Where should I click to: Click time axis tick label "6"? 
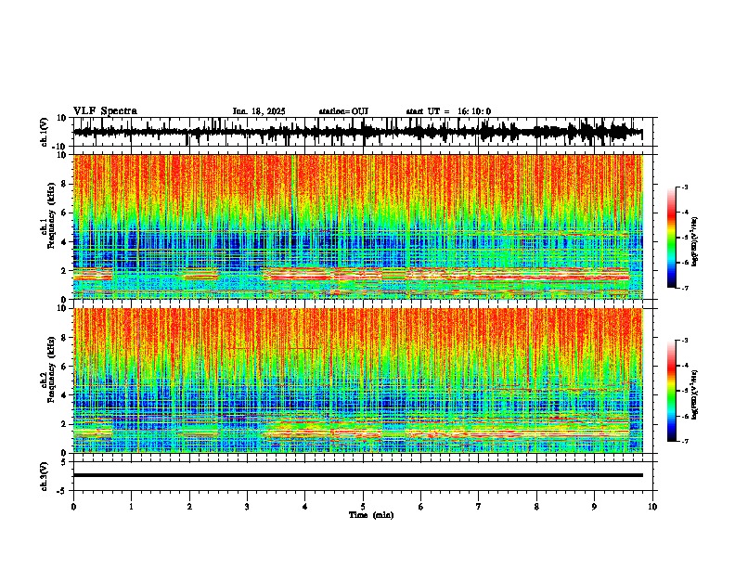point(421,507)
